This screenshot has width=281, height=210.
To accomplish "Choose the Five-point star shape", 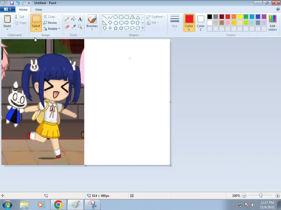I will click(x=116, y=28).
